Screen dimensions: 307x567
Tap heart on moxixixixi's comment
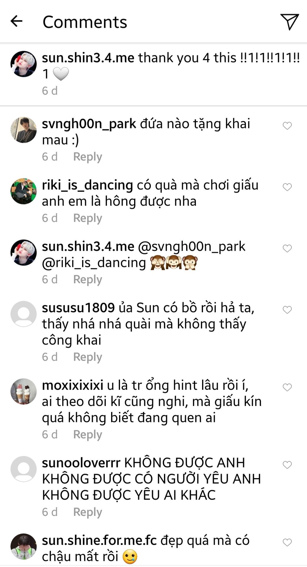[x=287, y=387]
